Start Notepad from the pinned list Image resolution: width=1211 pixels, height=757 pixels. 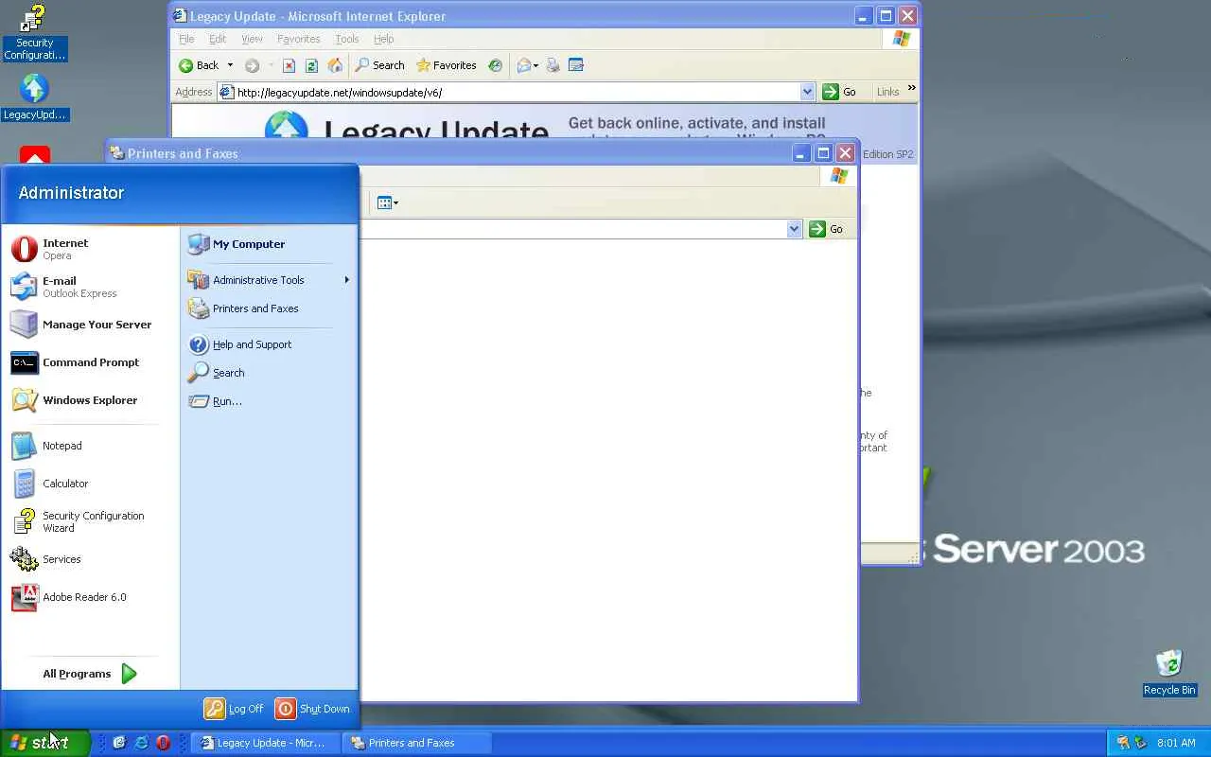[x=91, y=446]
